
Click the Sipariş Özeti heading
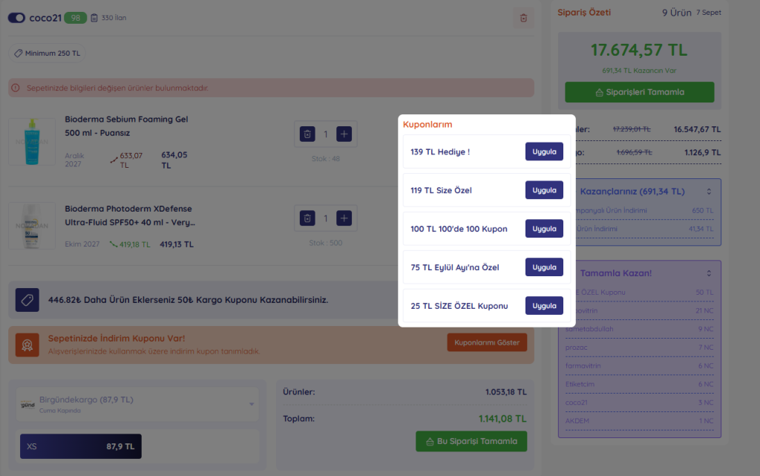[x=584, y=13]
